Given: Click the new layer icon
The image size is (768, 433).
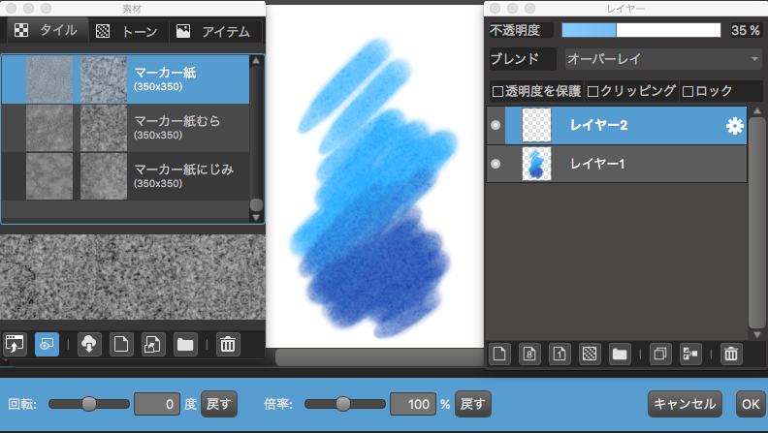Looking at the screenshot, I should coord(499,354).
